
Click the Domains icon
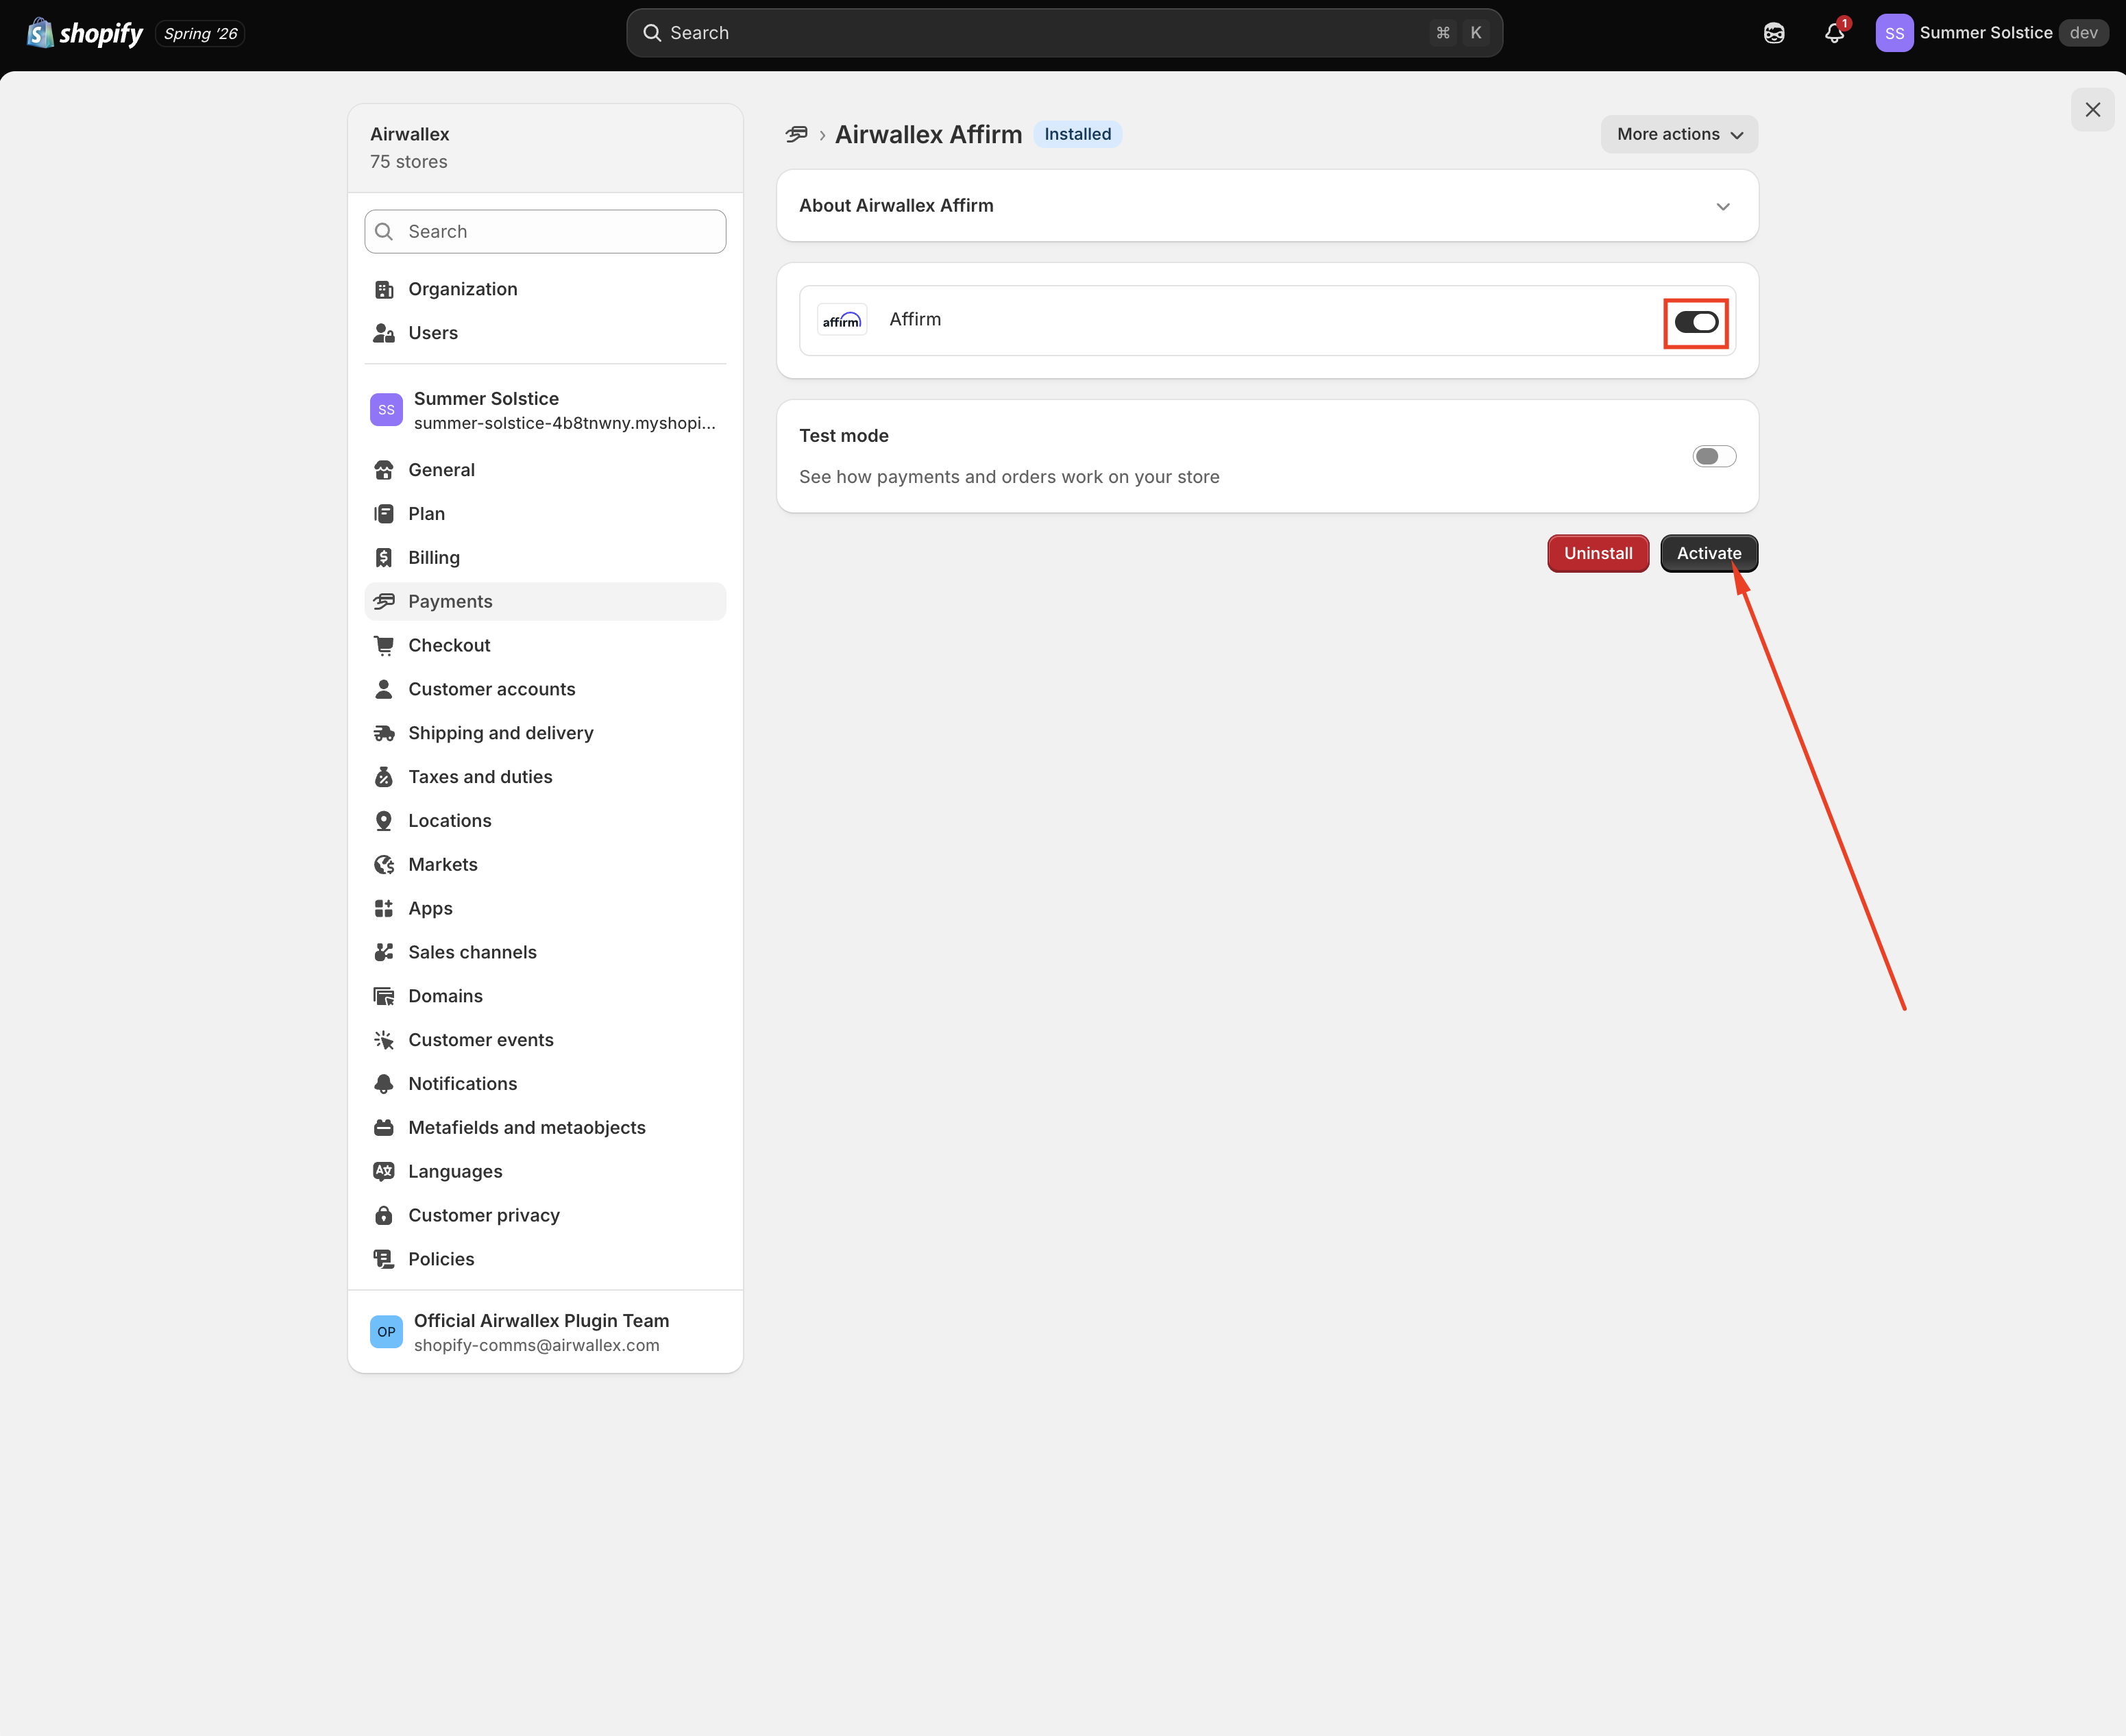[x=384, y=996]
